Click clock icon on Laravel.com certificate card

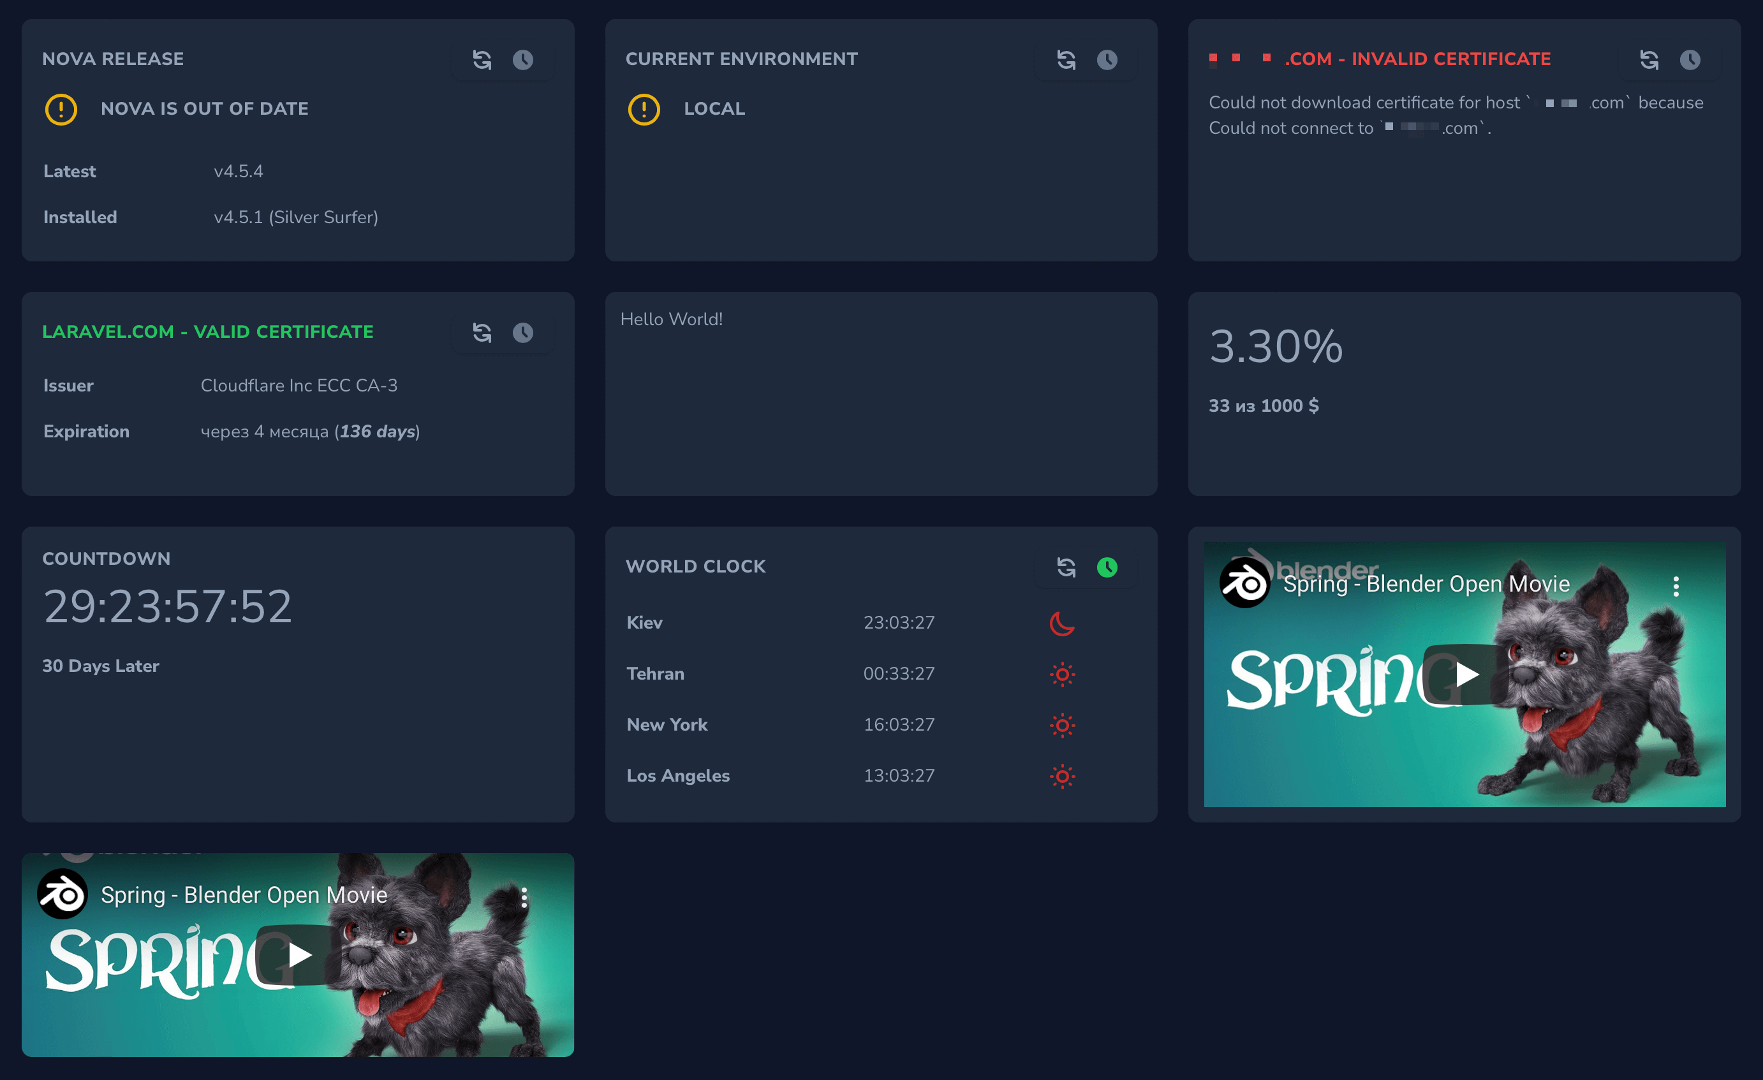(x=523, y=333)
